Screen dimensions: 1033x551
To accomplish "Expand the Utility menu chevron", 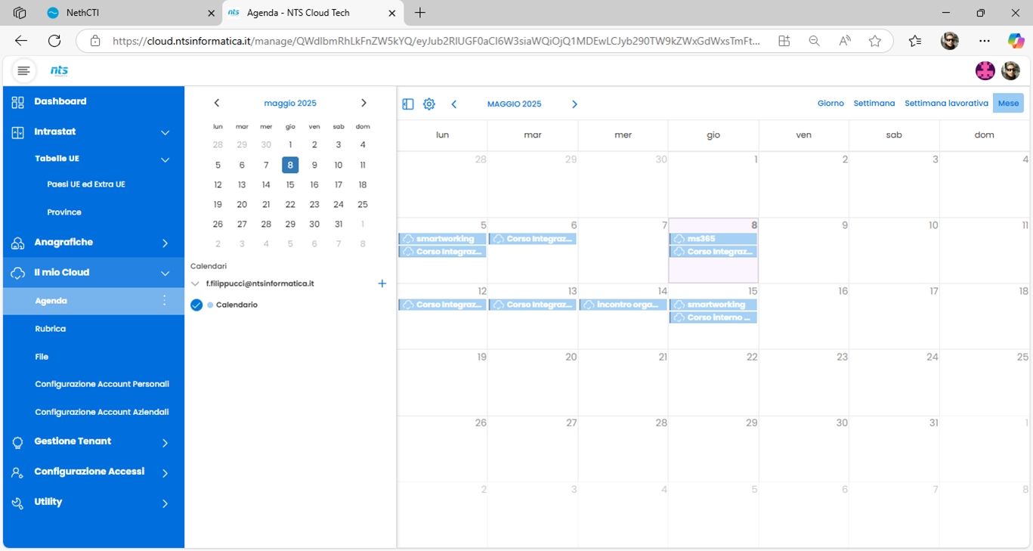I will click(165, 503).
